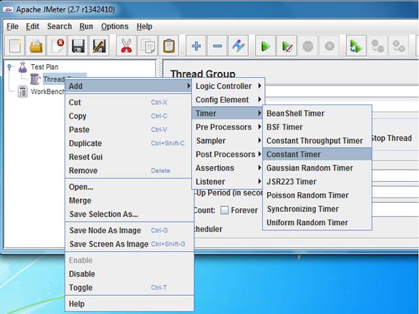Open the Options menu
Screen dimensions: 419x314
pyautogui.click(x=115, y=26)
